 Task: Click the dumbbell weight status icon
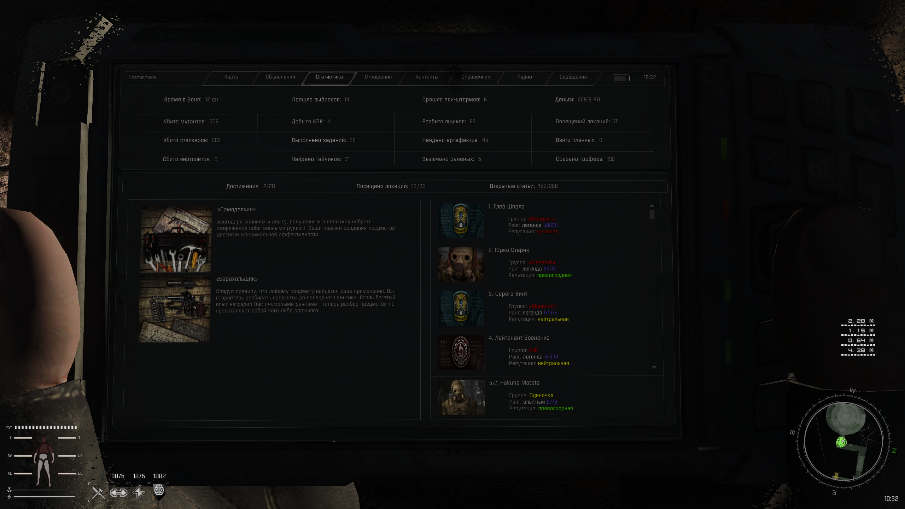click(x=118, y=492)
